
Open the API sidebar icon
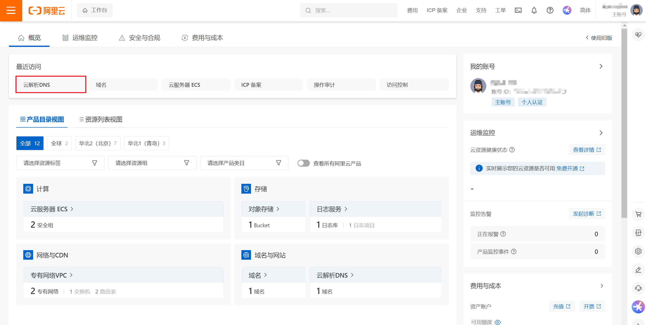[638, 233]
